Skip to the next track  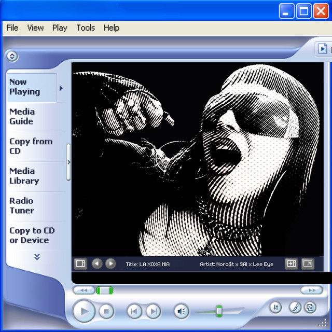point(153,311)
